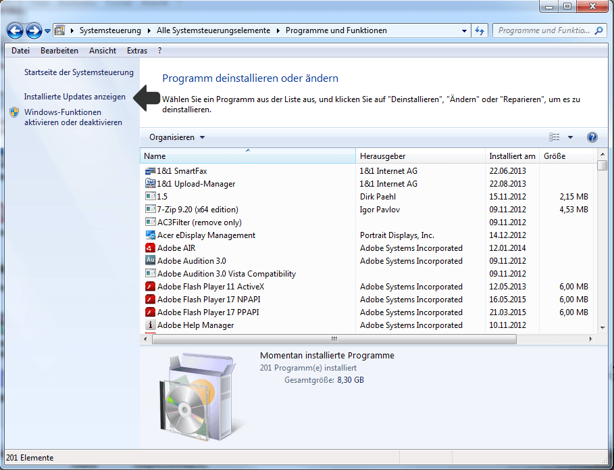Click the horizontal scrollbar thumb

334,339
